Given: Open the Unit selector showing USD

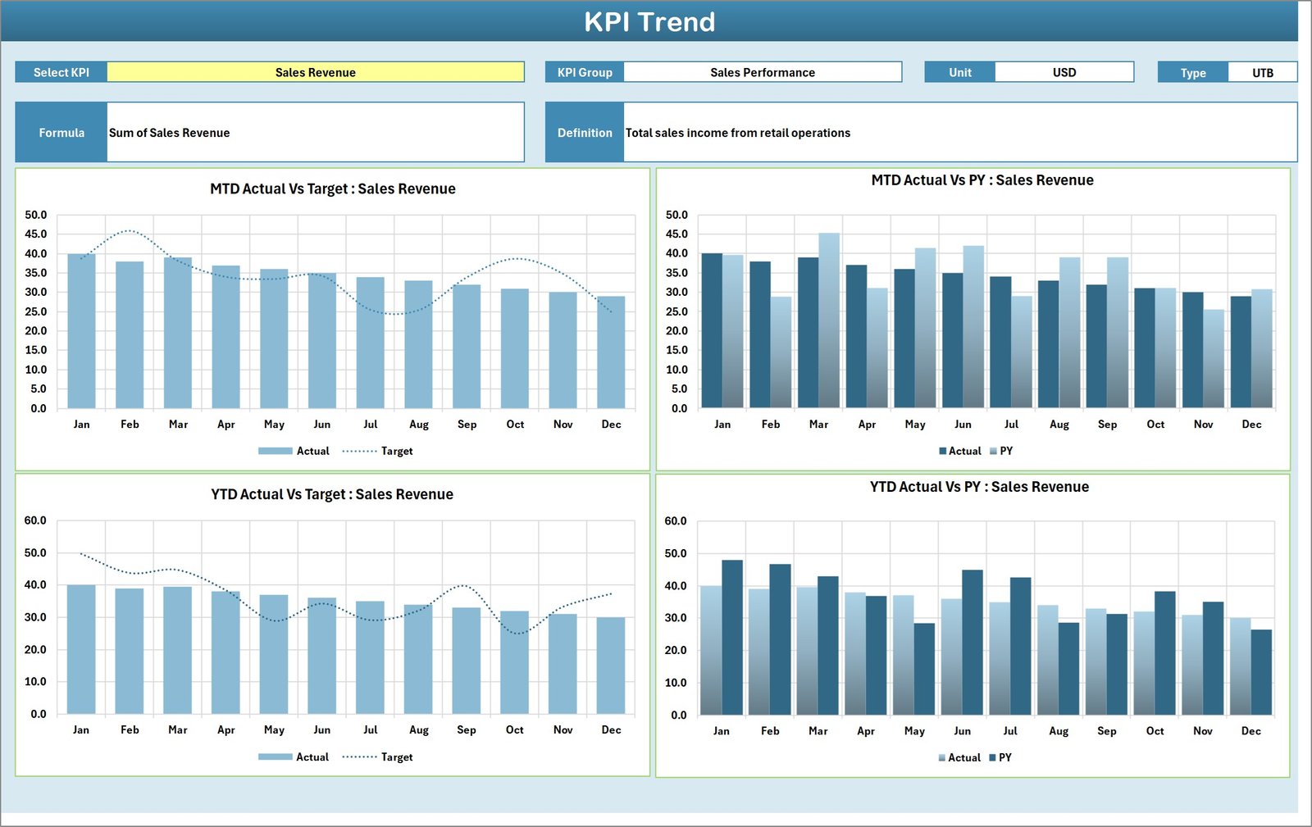Looking at the screenshot, I should (1064, 72).
